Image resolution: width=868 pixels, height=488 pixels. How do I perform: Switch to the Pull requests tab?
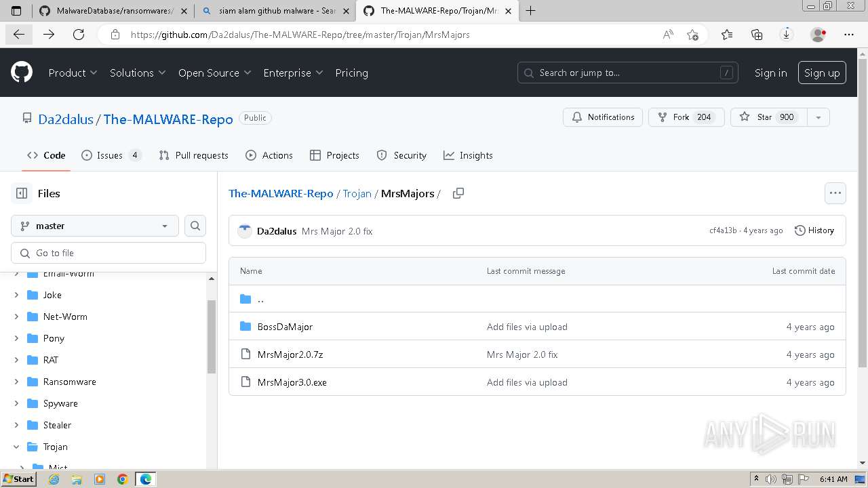point(193,155)
